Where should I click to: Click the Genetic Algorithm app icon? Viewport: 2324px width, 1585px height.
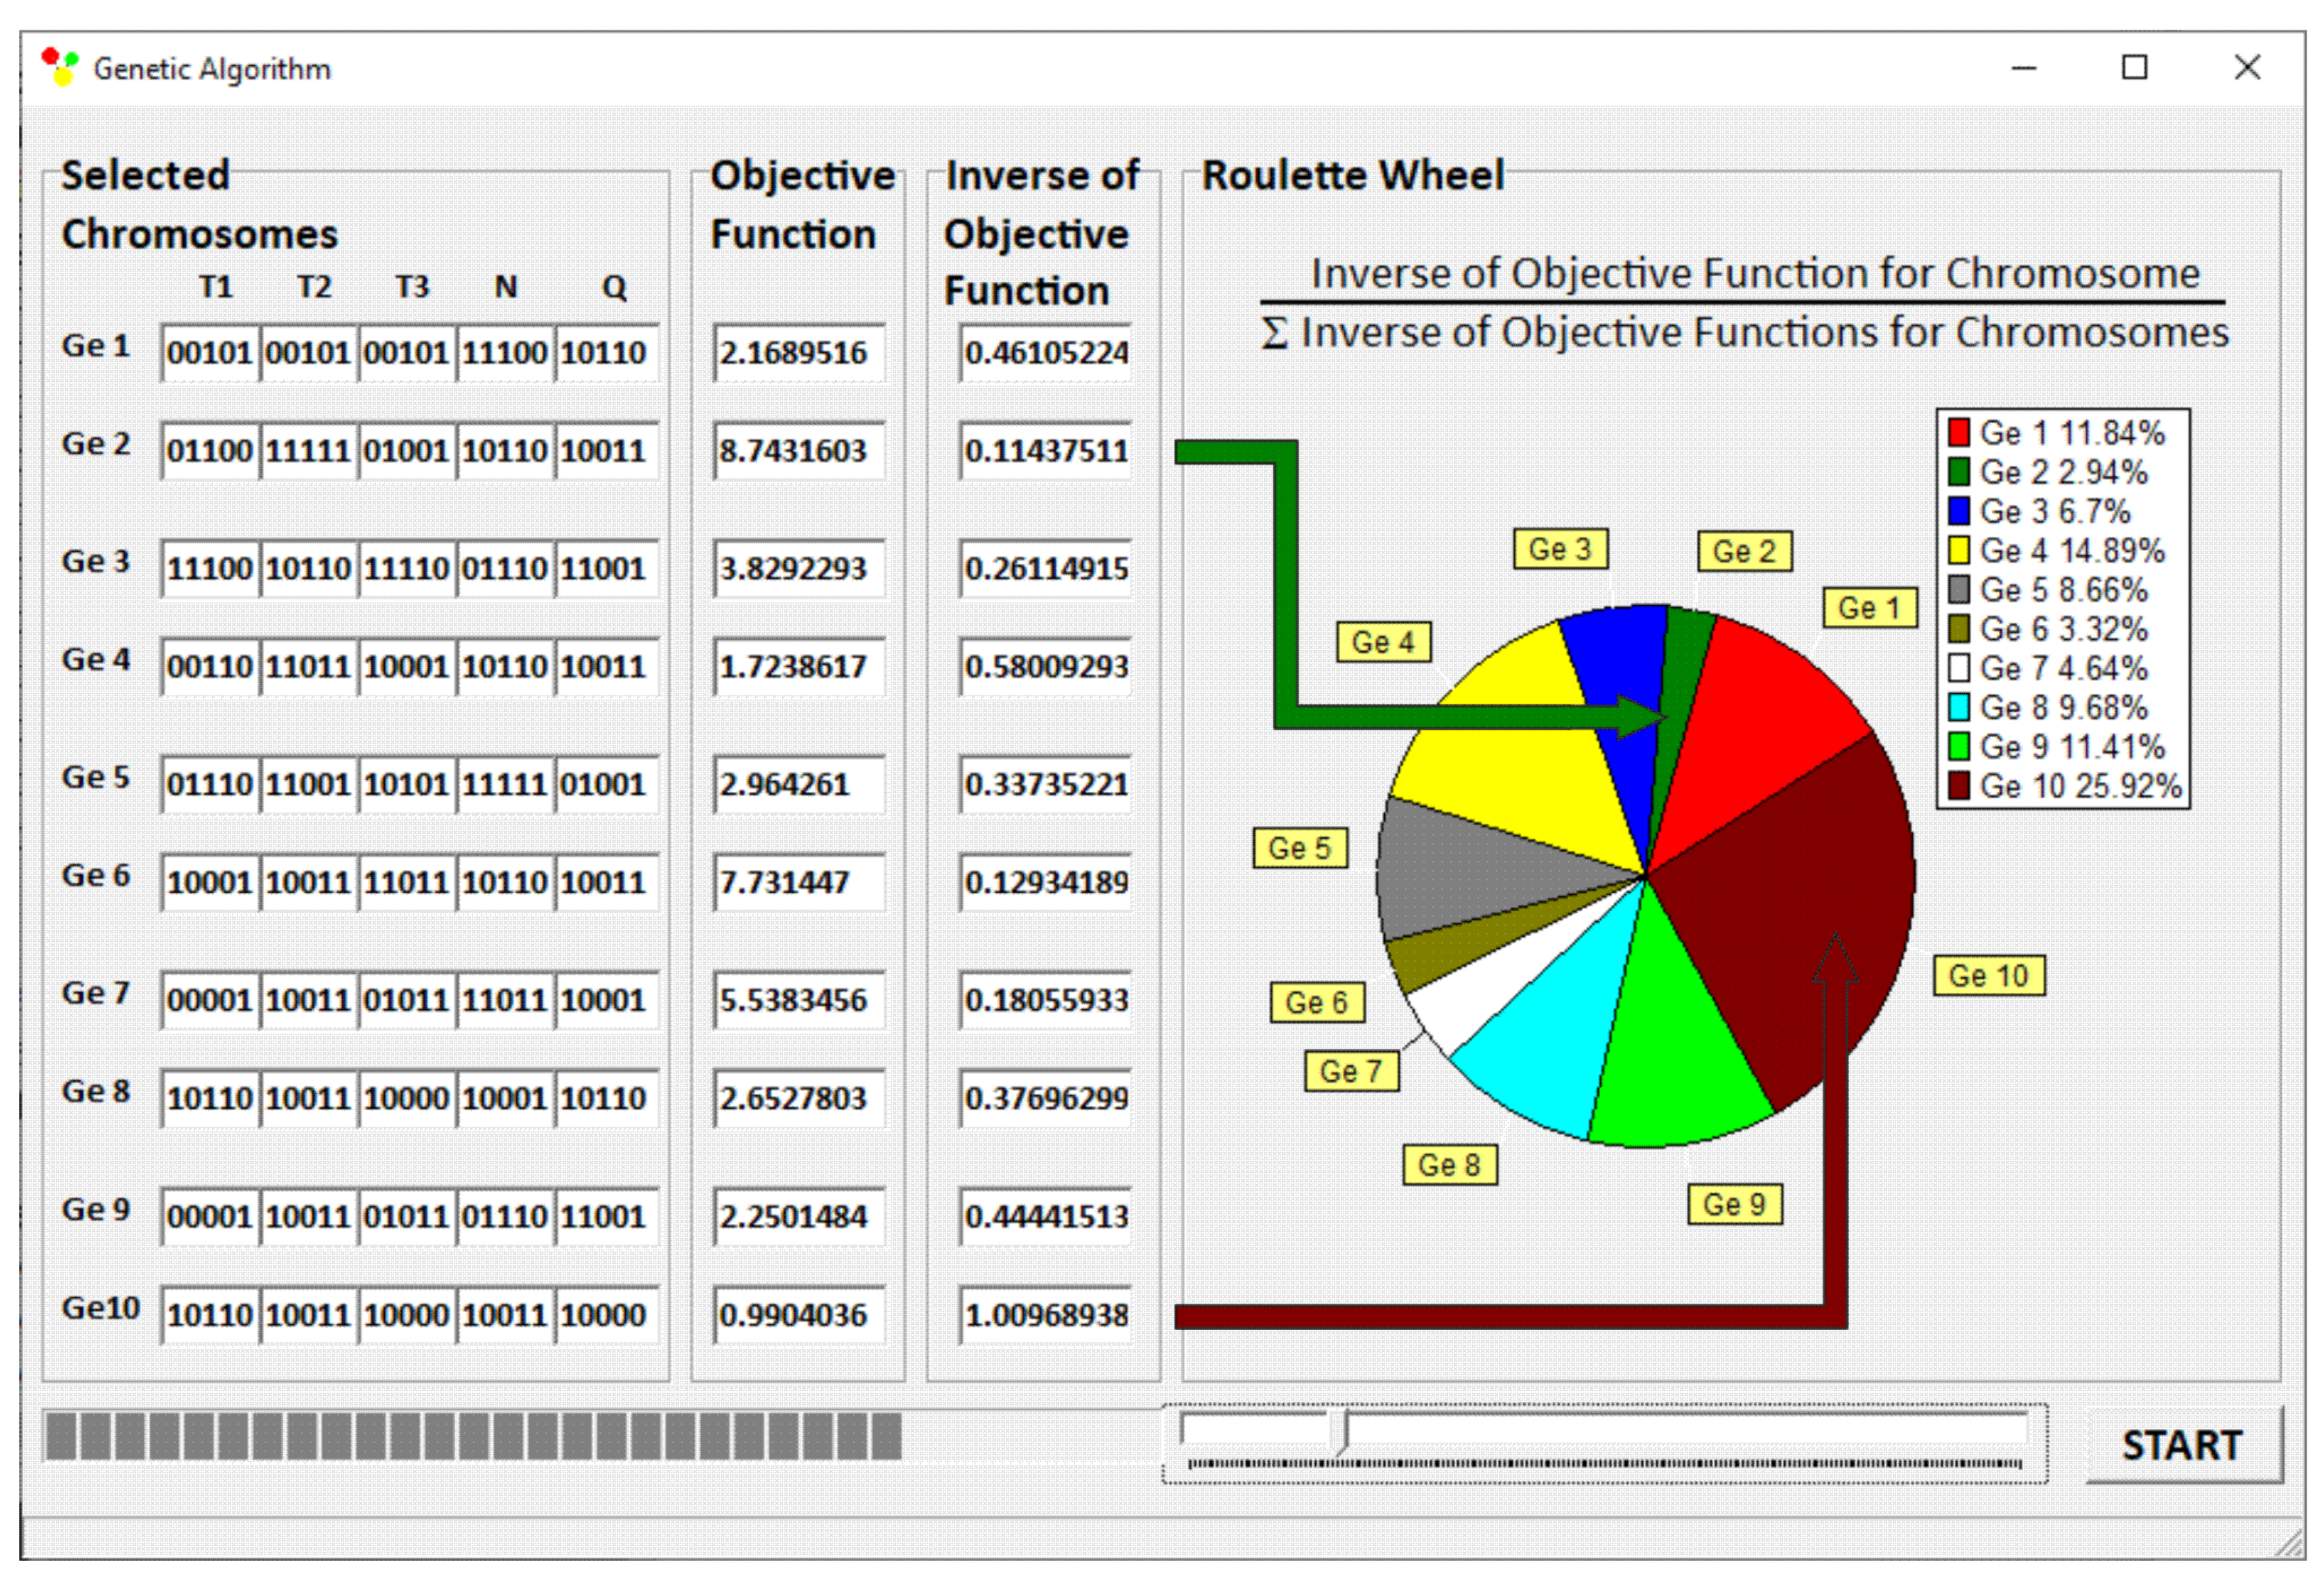pos(60,67)
